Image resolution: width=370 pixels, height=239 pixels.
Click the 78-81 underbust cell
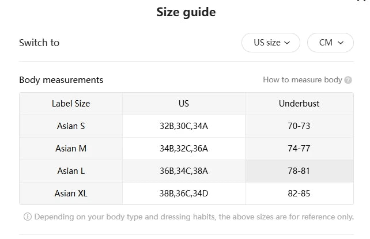click(299, 171)
